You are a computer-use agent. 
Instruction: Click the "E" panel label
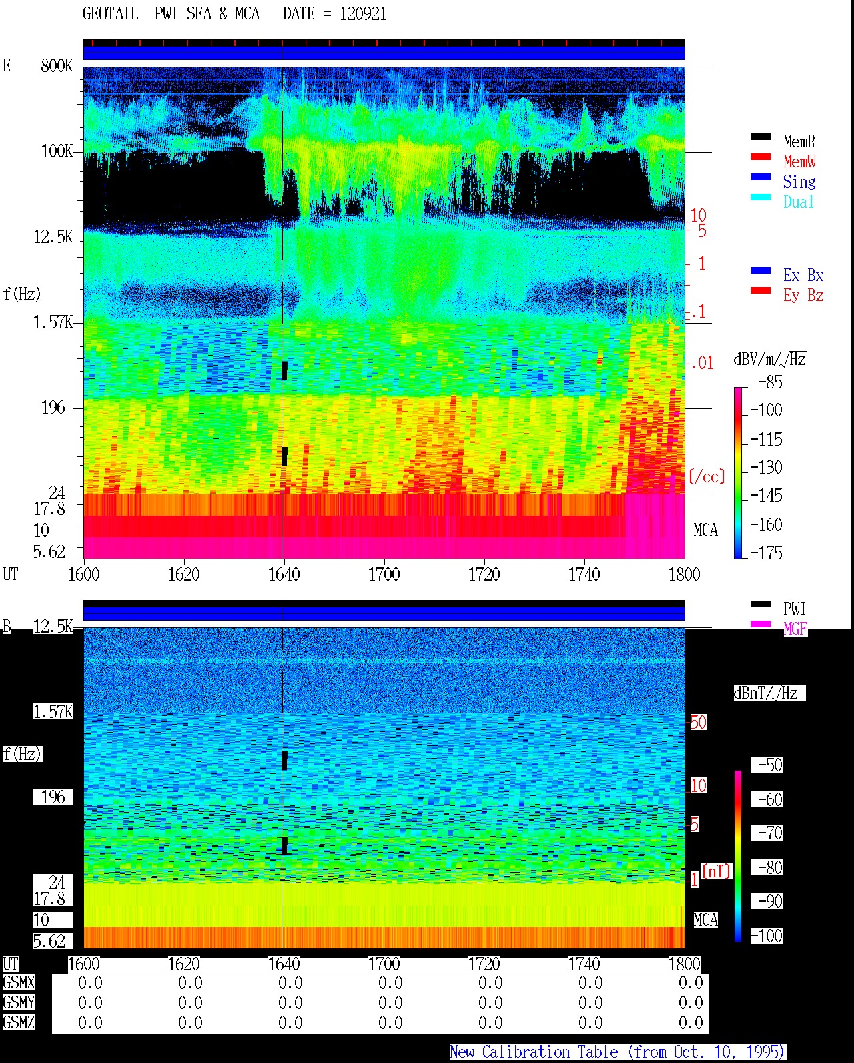tap(7, 65)
